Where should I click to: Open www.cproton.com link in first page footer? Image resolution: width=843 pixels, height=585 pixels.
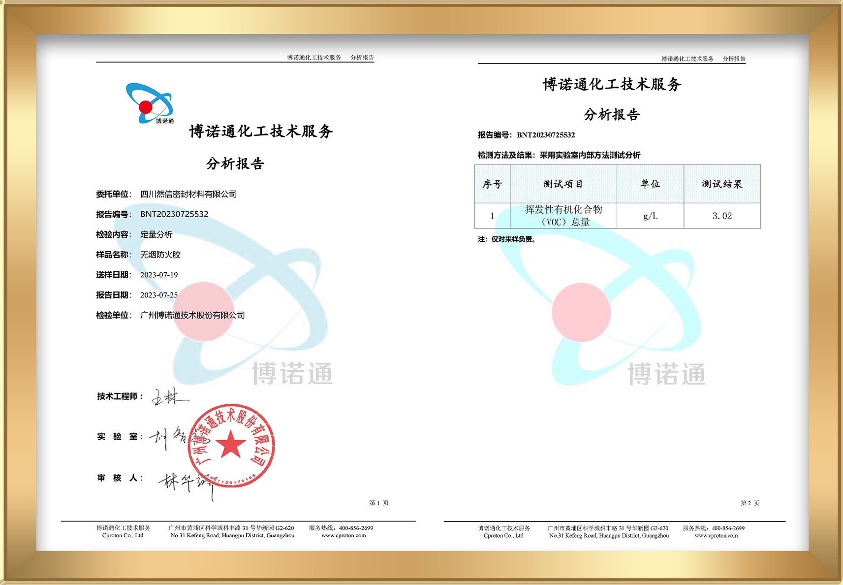343,536
